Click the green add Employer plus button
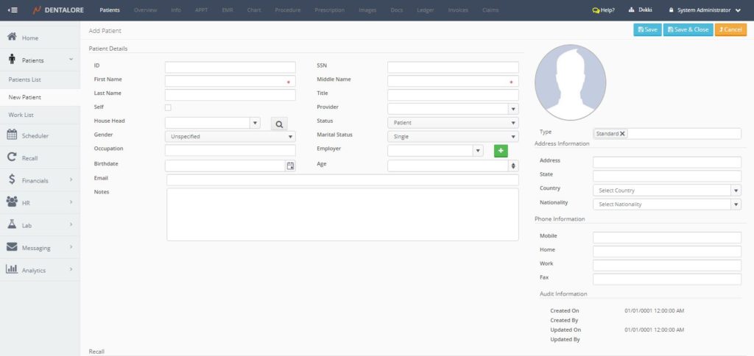 501,151
